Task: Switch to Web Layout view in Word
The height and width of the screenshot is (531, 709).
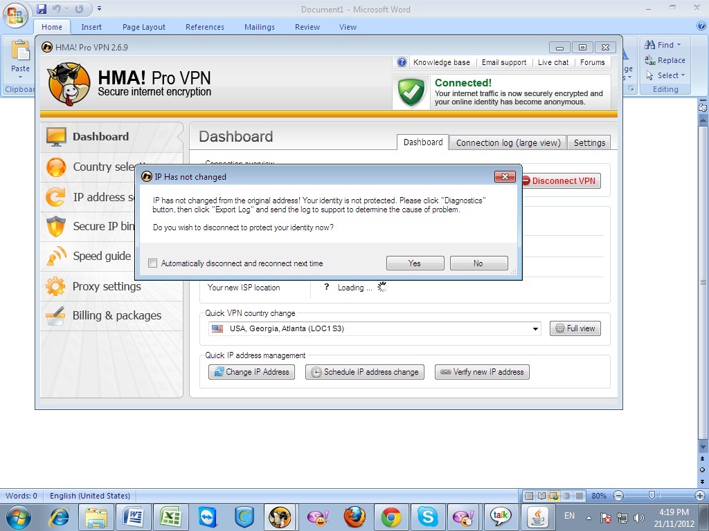Action: click(x=553, y=496)
